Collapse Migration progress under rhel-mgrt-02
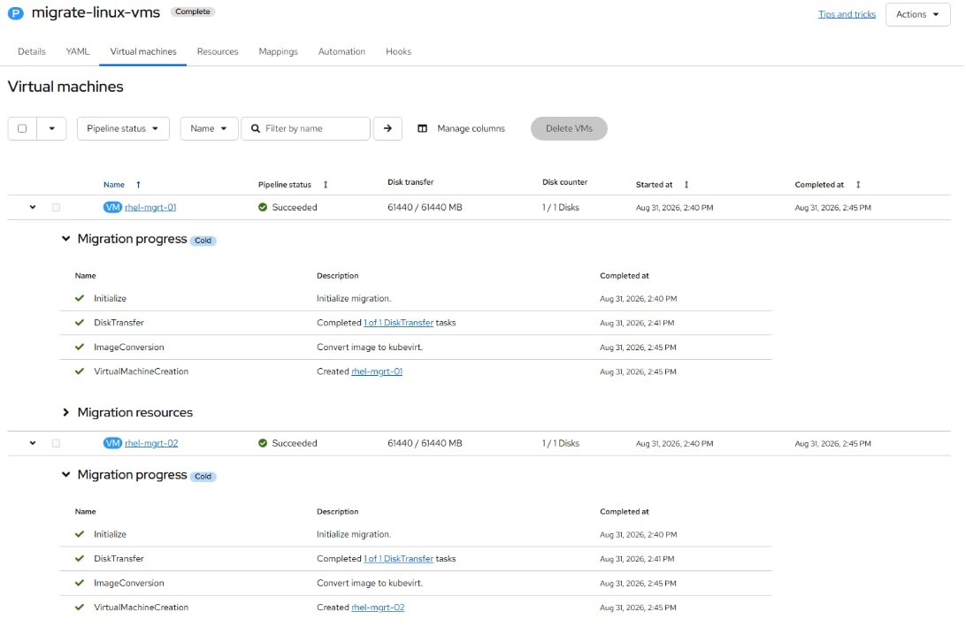 coord(66,475)
